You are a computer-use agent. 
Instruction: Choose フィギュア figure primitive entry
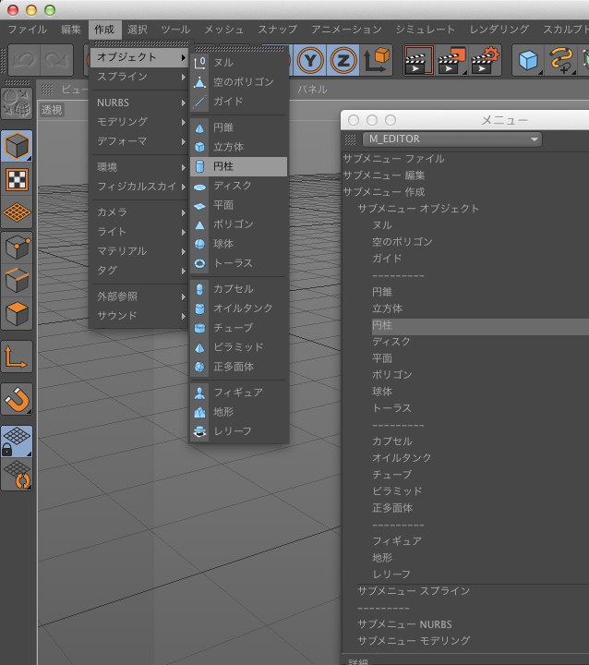click(x=239, y=393)
